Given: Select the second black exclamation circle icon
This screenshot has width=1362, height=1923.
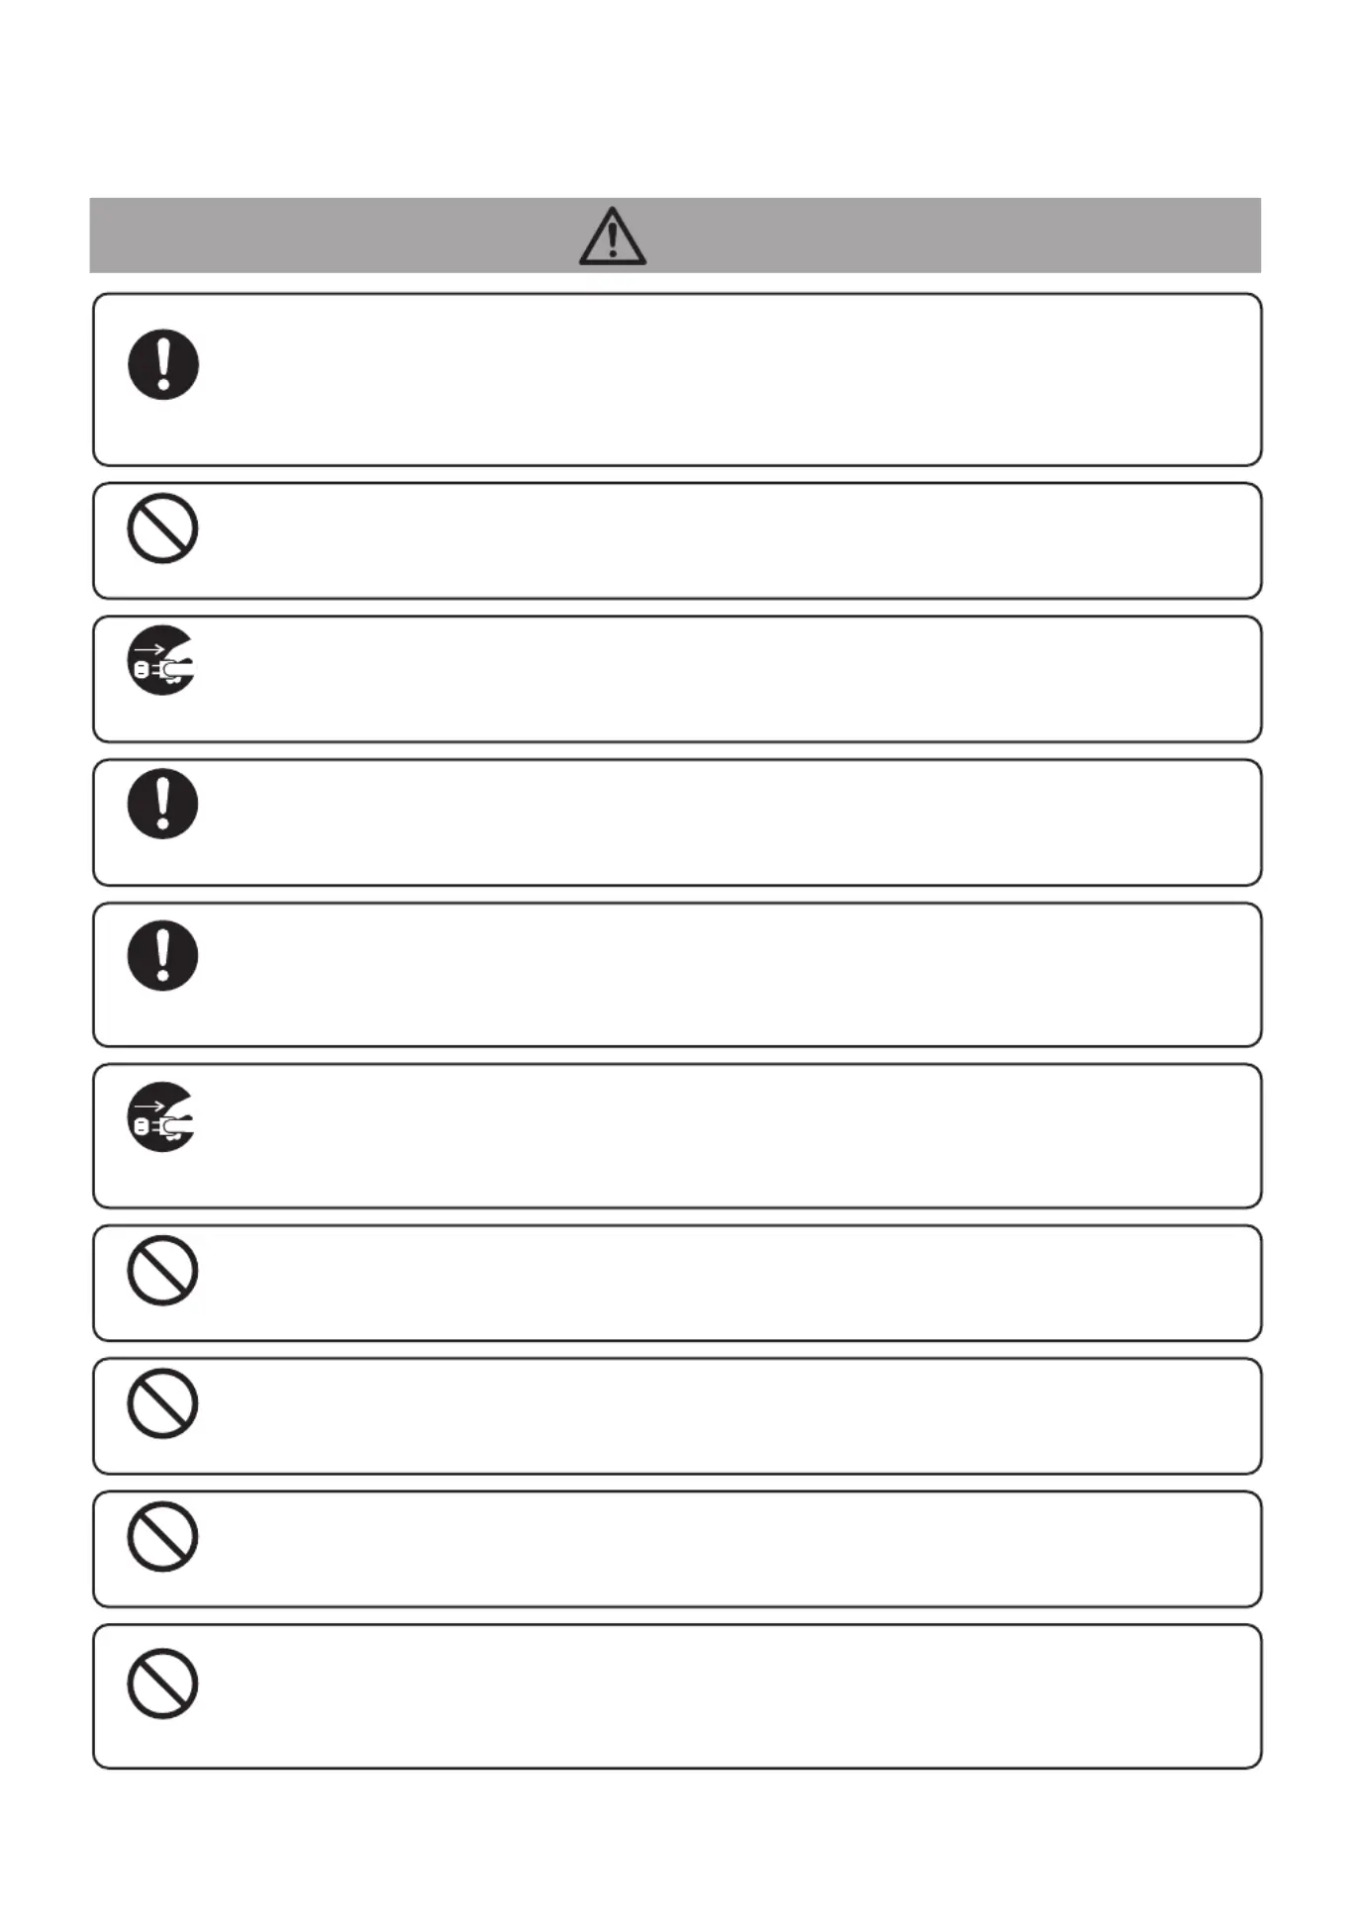Looking at the screenshot, I should click(163, 804).
